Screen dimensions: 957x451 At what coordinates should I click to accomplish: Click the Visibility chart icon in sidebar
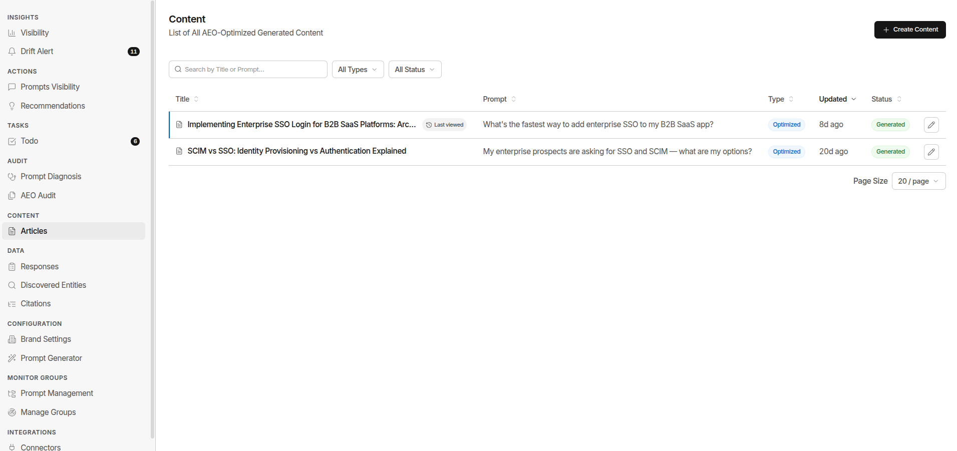click(x=12, y=33)
